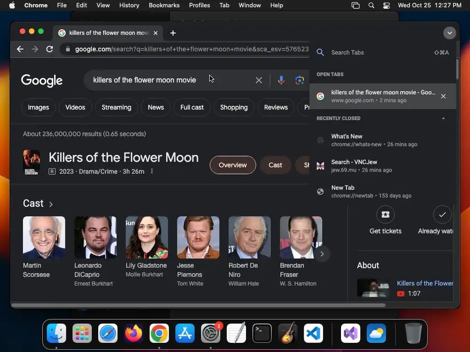Image resolution: width=470 pixels, height=352 pixels.
Task: Open Visual Studio from the Dock
Action: (x=351, y=333)
